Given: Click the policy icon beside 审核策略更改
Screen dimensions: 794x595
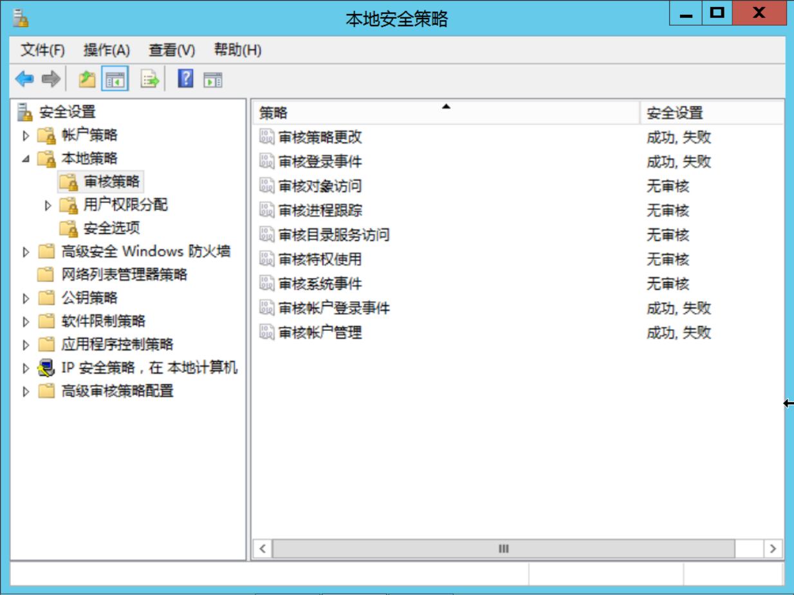Looking at the screenshot, I should pos(266,137).
